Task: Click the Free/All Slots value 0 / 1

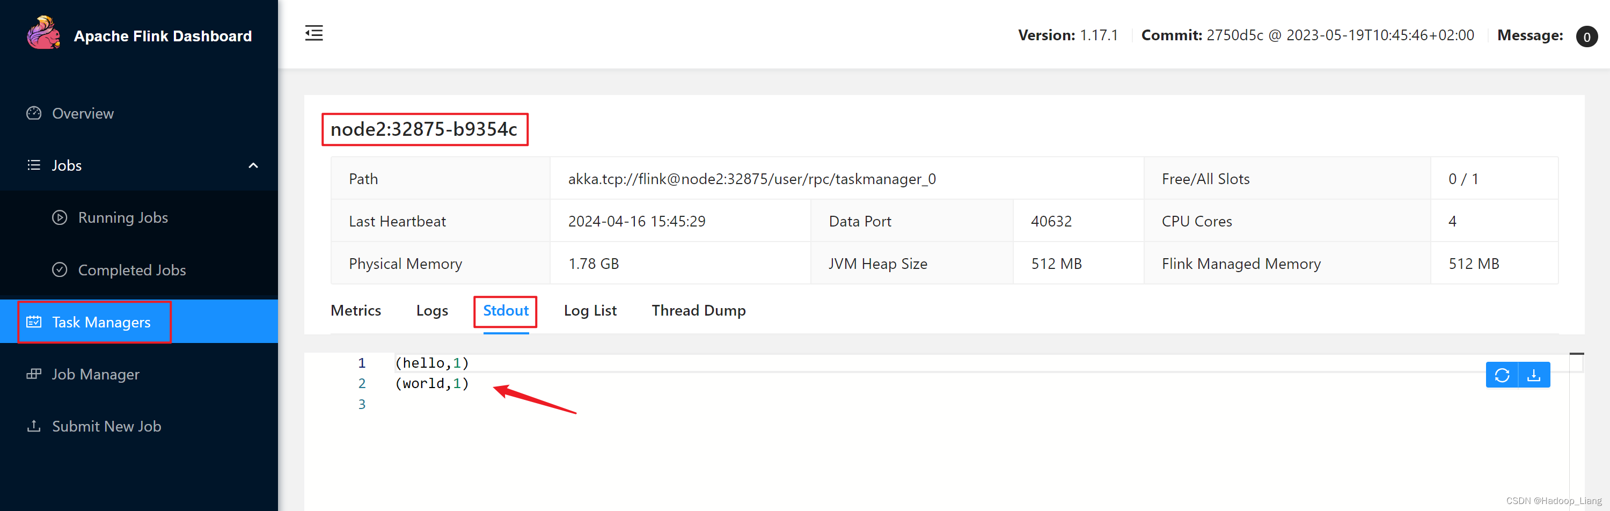Action: 1463,179
